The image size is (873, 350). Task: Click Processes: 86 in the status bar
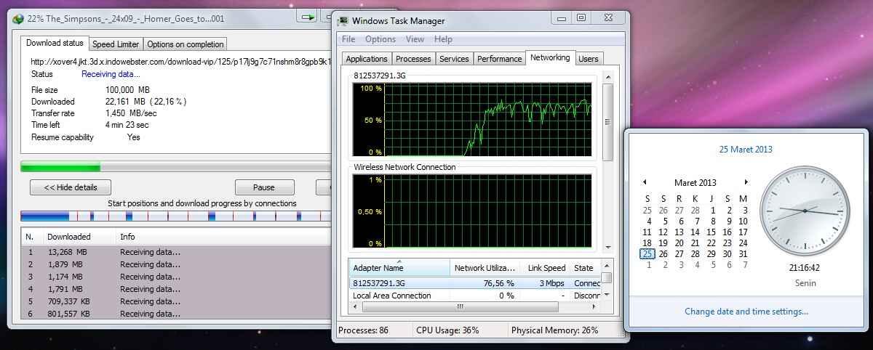click(x=364, y=330)
